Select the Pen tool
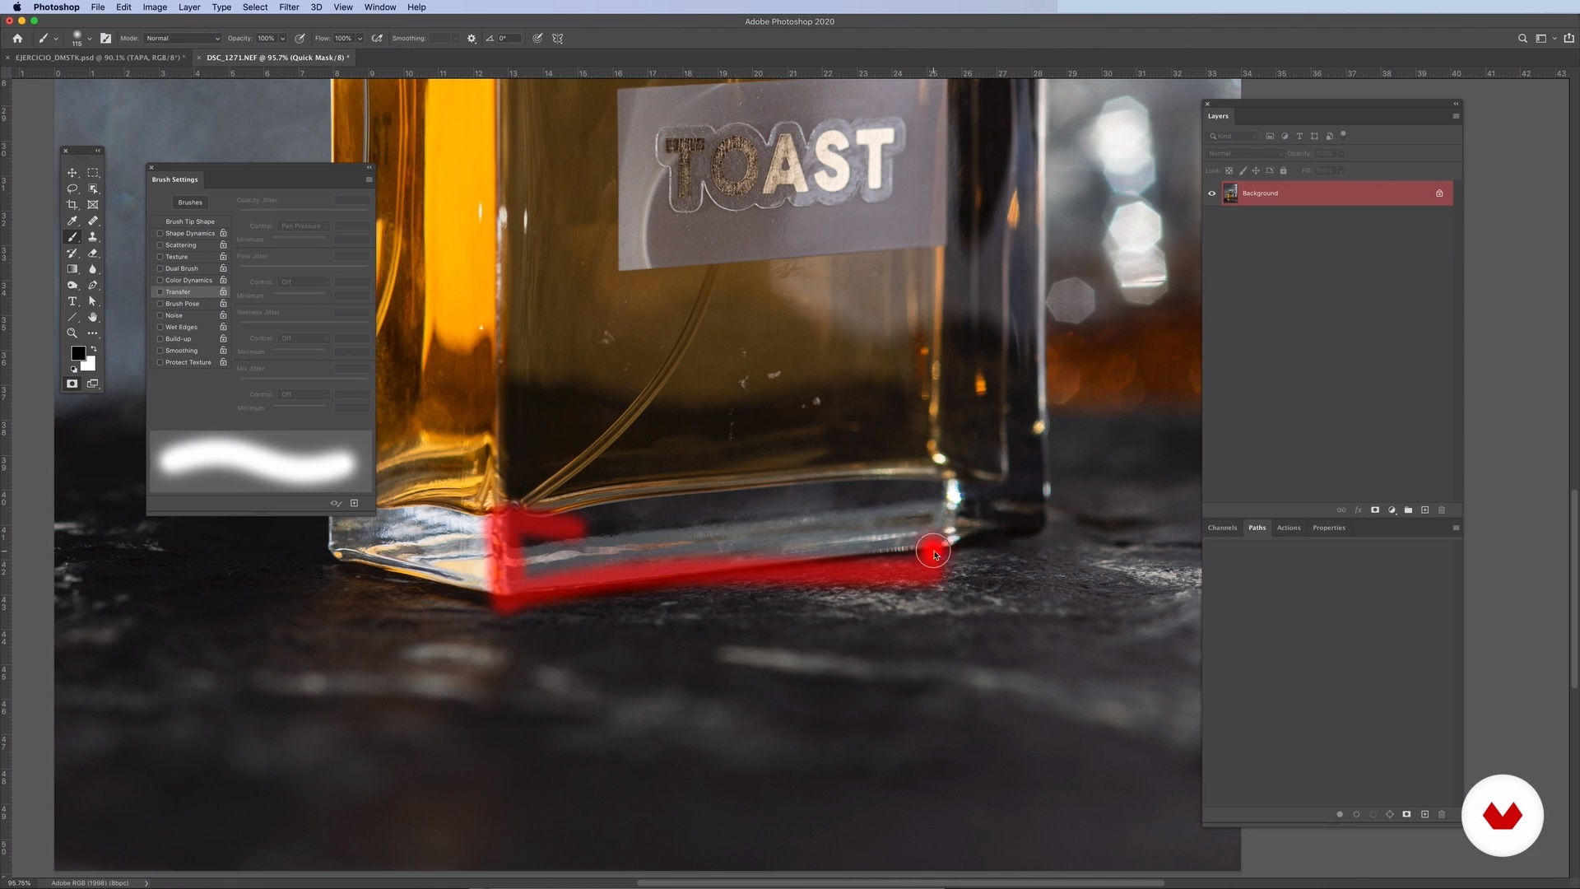This screenshot has width=1580, height=889. 93,285
